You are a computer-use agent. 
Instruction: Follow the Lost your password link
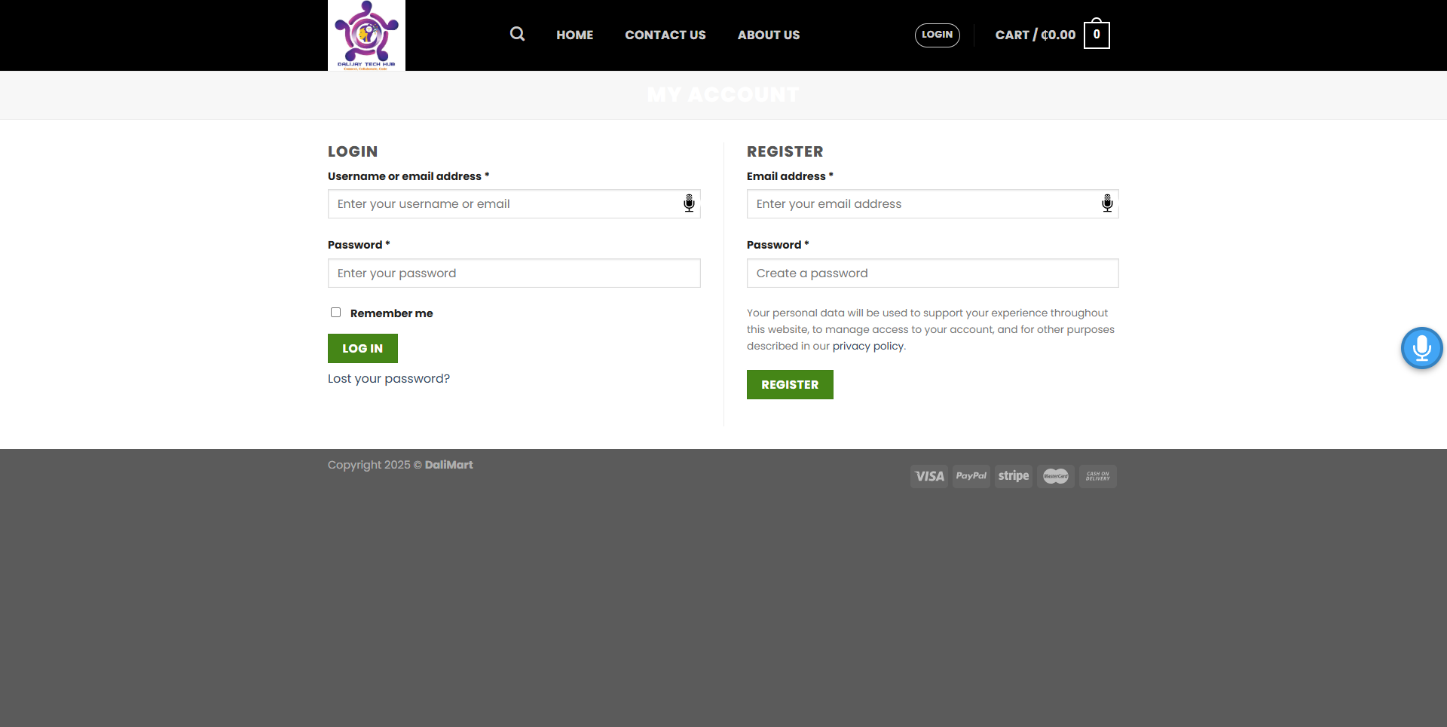click(389, 378)
